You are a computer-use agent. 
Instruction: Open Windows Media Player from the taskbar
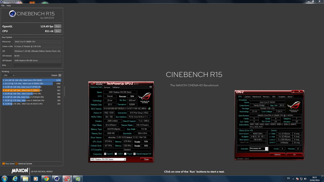click(x=36, y=179)
